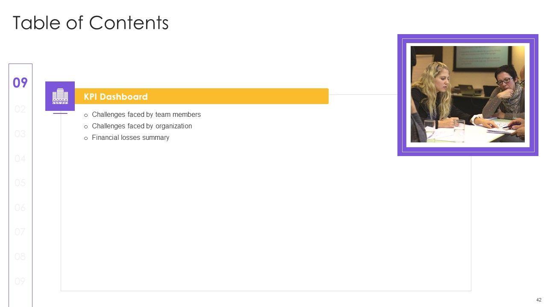Click the faded 09 at the list bottom
The height and width of the screenshot is (307, 547).
[20, 281]
